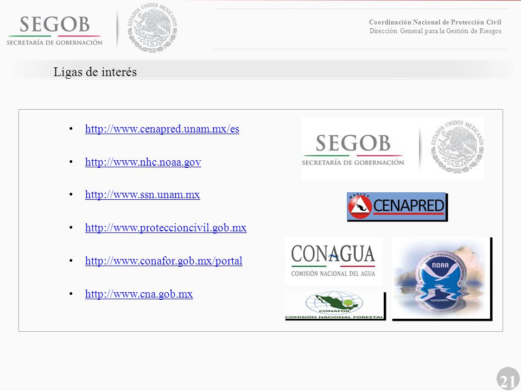This screenshot has width=521, height=391.
Task: Follow the www.ssn.unam.mx hyperlink
Action: coord(143,194)
